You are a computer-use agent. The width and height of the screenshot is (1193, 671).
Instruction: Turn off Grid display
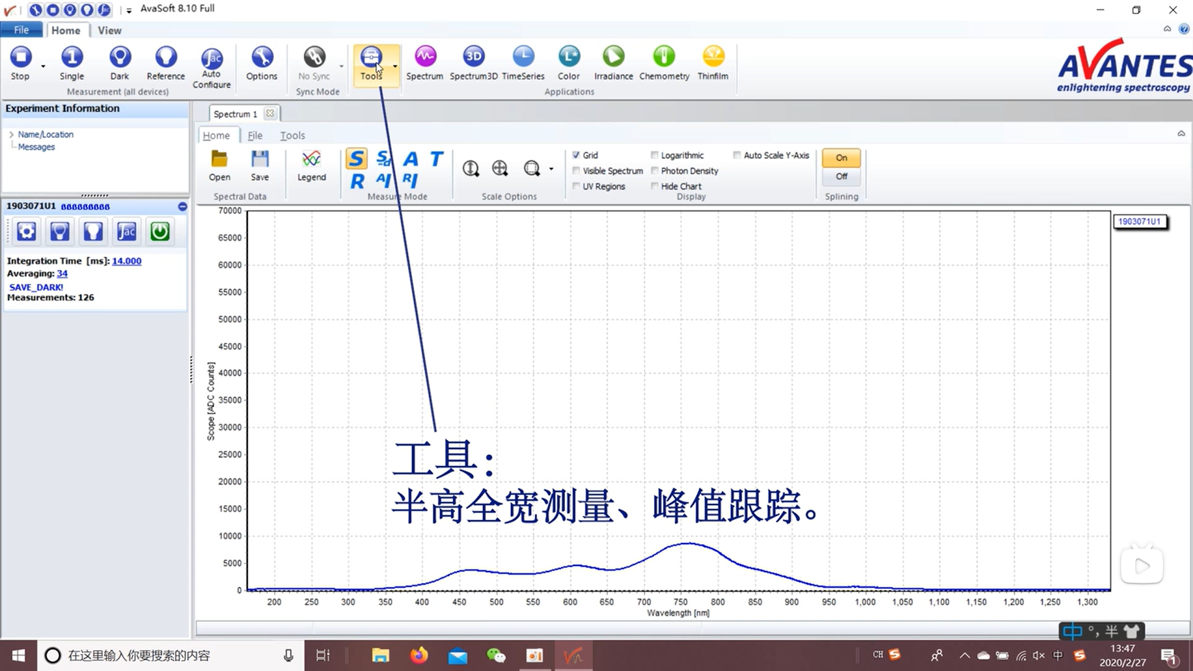click(577, 155)
